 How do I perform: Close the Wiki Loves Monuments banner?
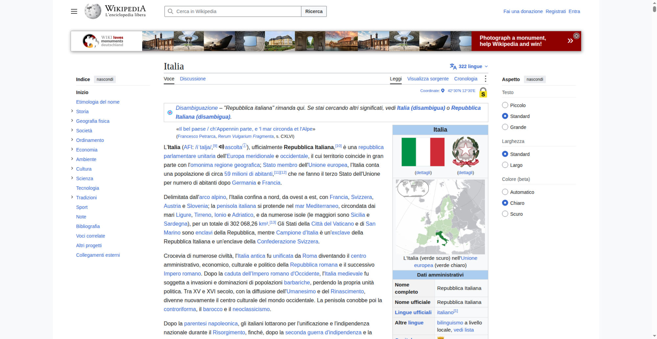[x=576, y=36]
